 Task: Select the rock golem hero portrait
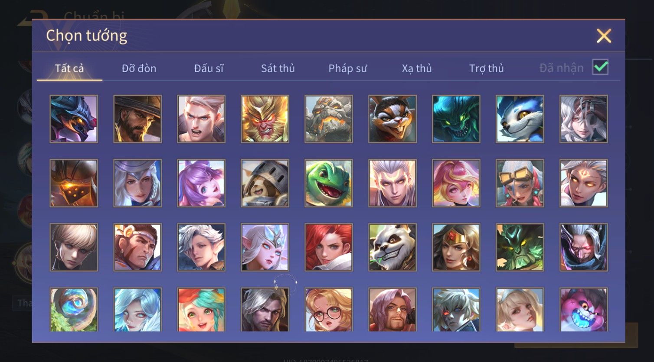[x=329, y=119]
